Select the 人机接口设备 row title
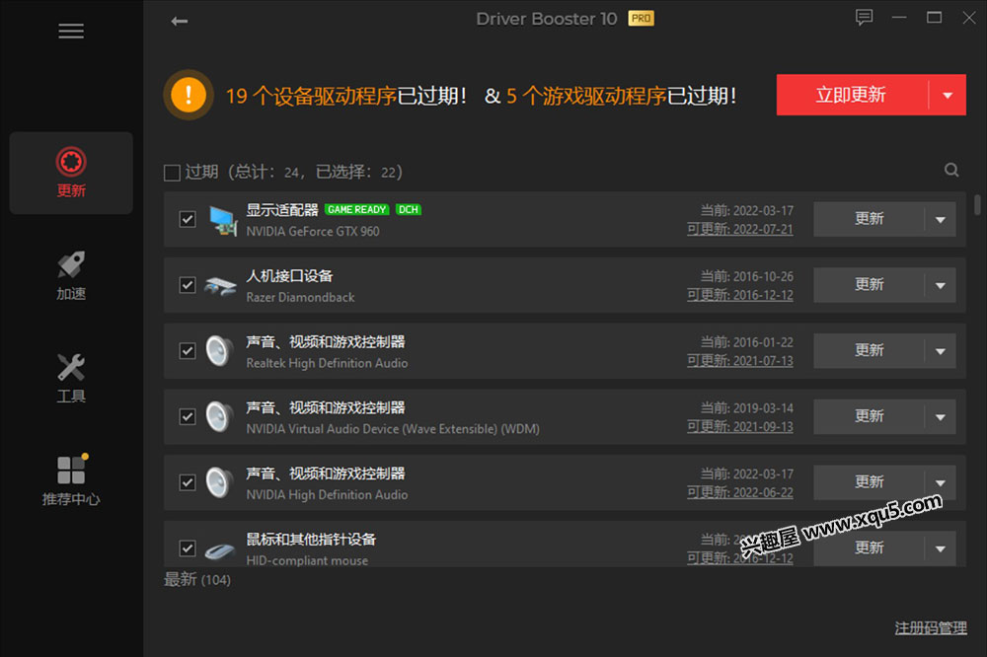Image resolution: width=987 pixels, height=657 pixels. coord(289,275)
